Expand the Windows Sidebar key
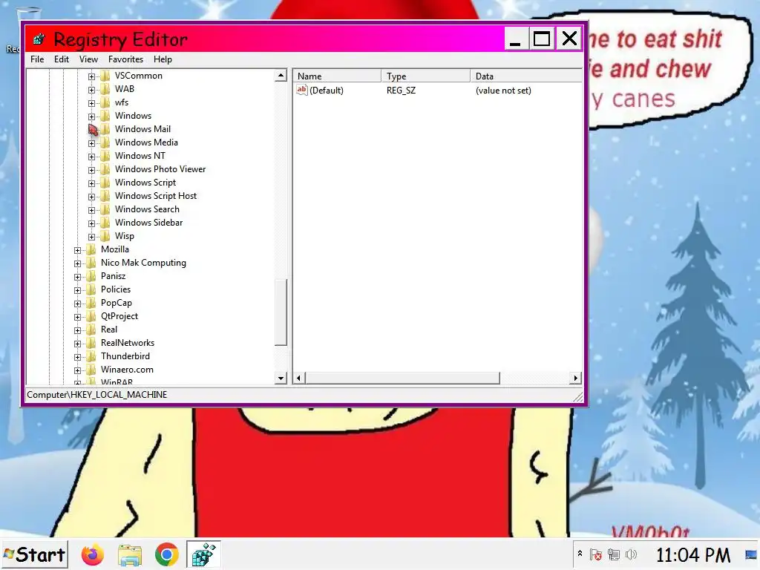Viewport: 760px width, 570px height. (x=91, y=223)
